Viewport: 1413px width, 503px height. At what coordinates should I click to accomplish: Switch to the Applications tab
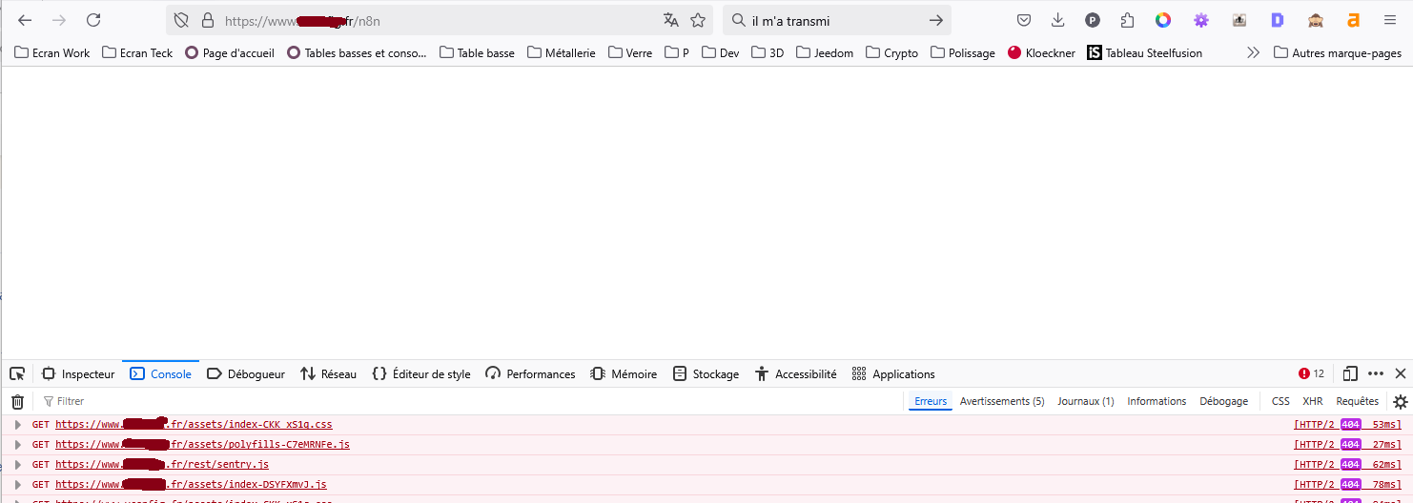click(x=893, y=374)
